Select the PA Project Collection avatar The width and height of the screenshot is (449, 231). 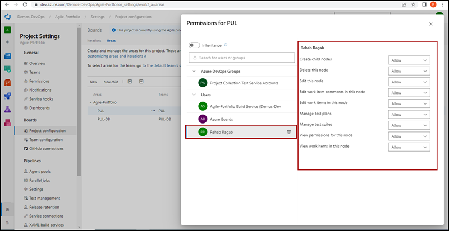click(203, 83)
